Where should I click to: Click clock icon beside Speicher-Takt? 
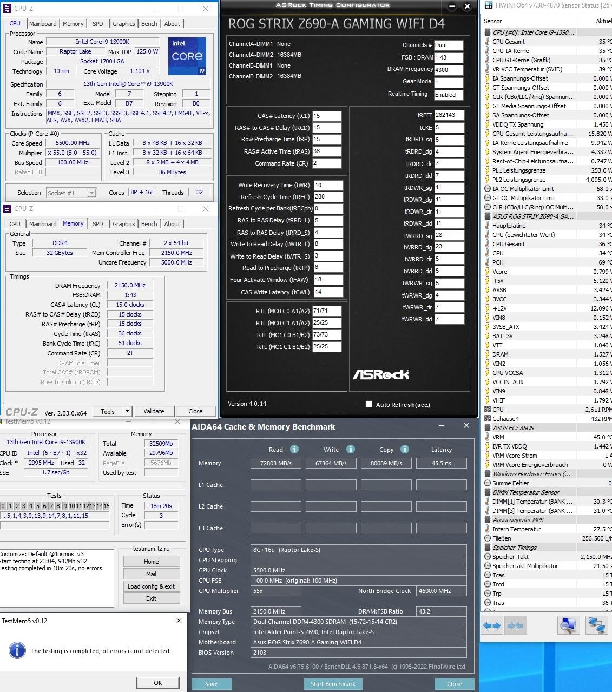click(488, 557)
